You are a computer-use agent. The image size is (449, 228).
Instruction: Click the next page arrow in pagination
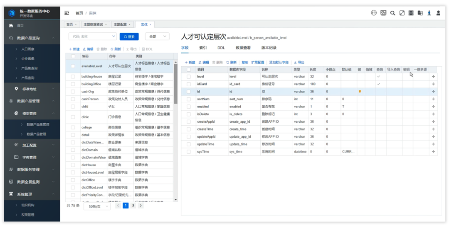141,206
